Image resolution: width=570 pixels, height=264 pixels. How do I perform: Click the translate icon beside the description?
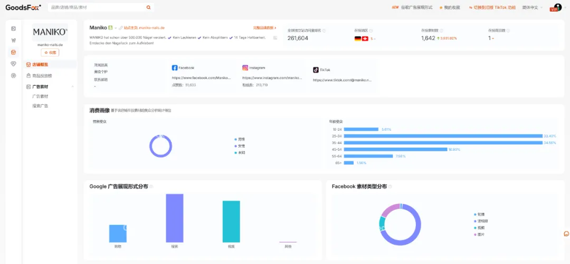pos(275,37)
